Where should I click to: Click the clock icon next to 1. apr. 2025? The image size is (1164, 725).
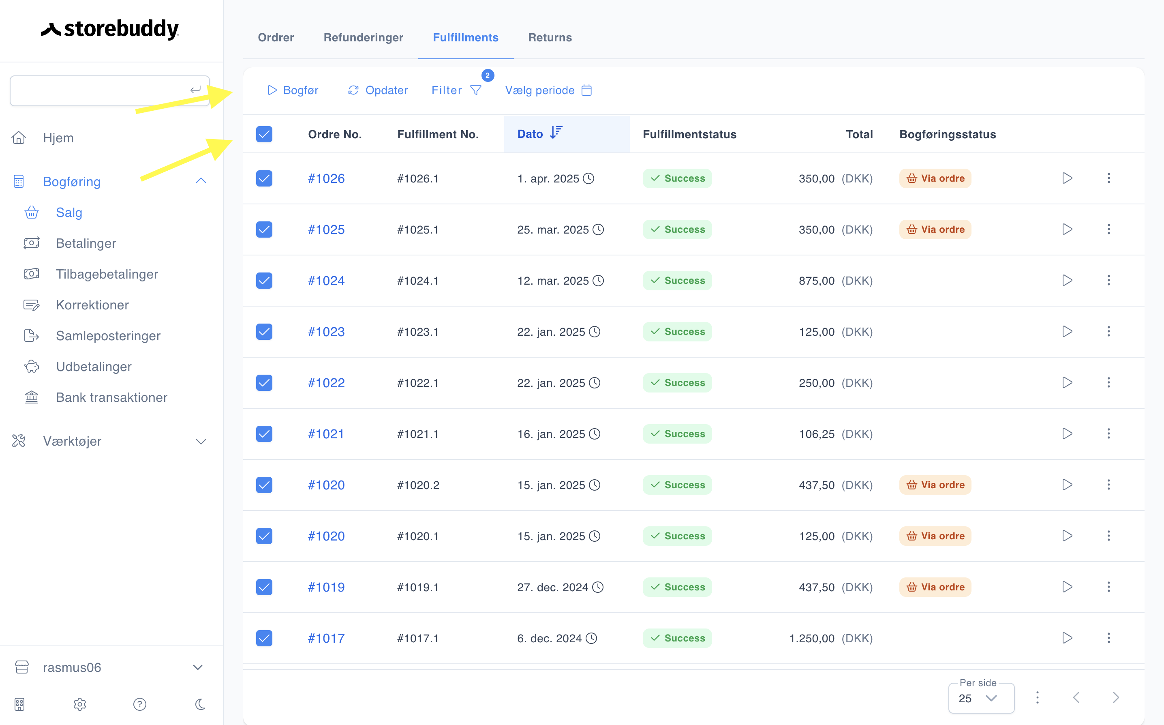point(588,178)
